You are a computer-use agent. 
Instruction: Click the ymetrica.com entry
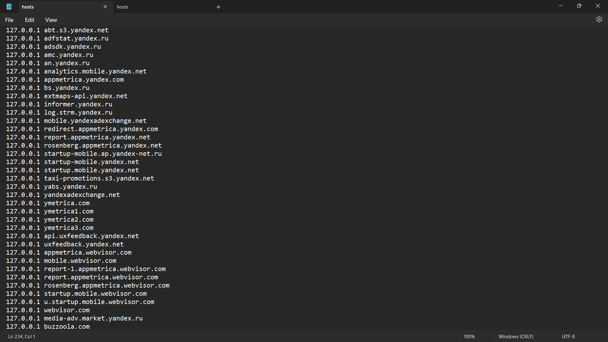pyautogui.click(x=48, y=203)
